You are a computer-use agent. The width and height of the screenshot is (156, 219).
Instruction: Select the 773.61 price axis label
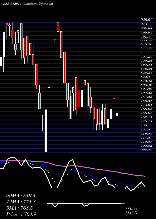(x=146, y=105)
